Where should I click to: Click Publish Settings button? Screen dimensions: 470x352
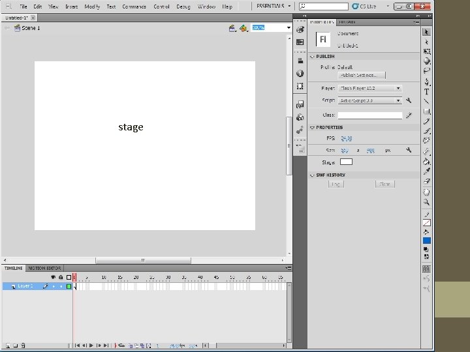(362, 75)
